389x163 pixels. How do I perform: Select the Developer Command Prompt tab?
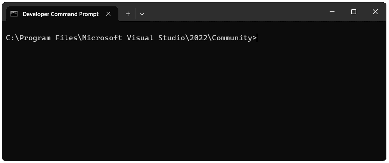coord(60,14)
